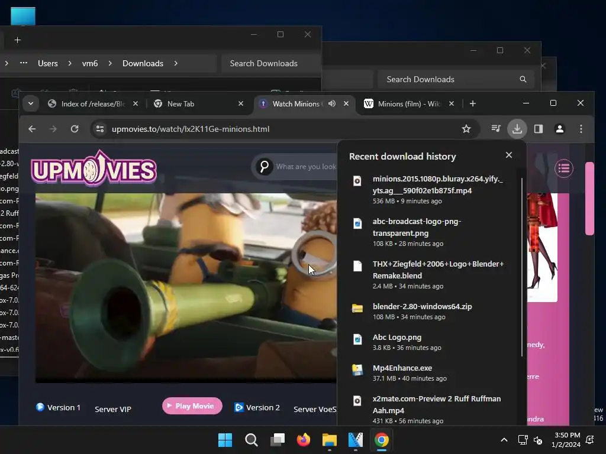Close Minions (film) Wikipedia tab
Viewport: 606px width, 454px height.
(452, 103)
